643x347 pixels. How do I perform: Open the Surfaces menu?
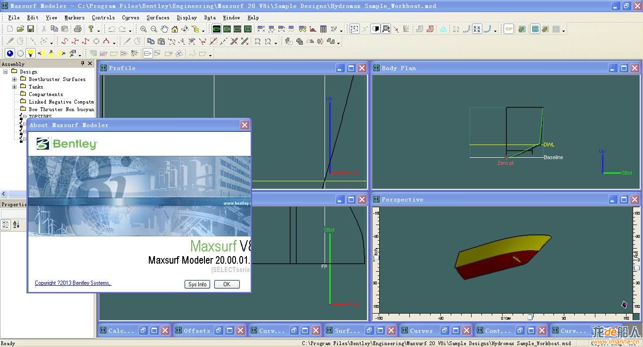coord(158,17)
